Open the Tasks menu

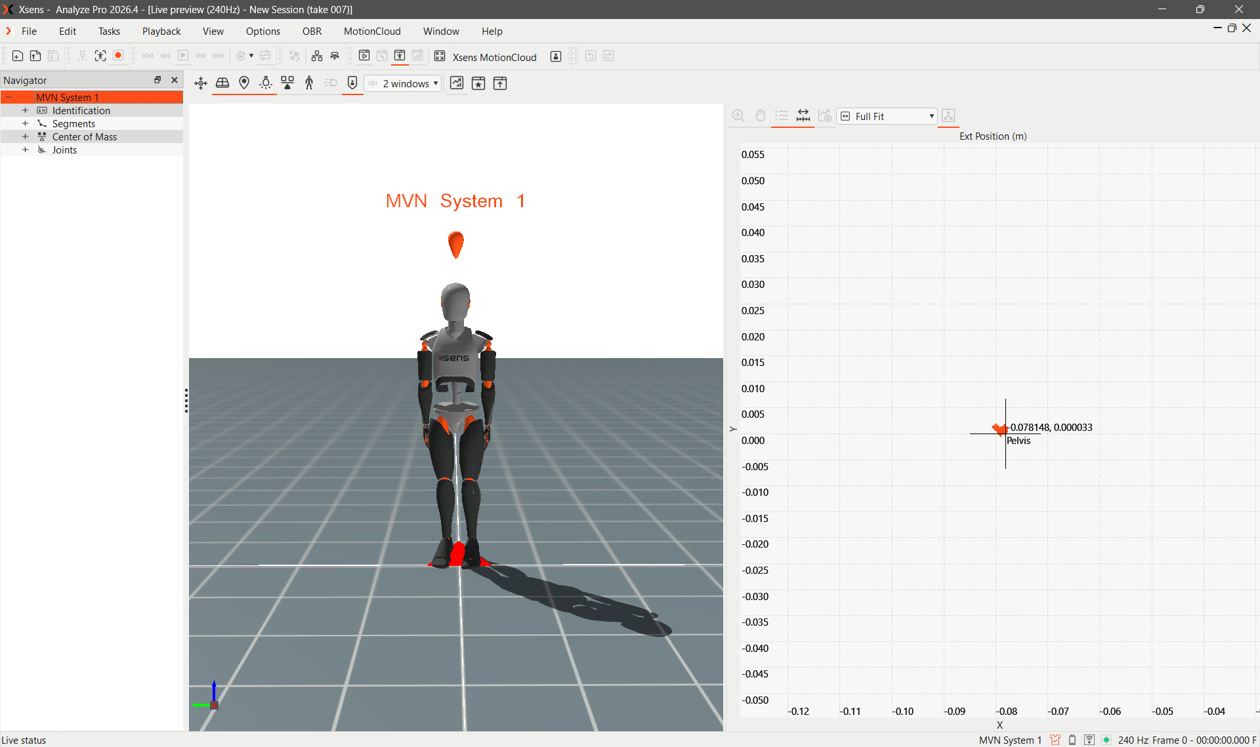coord(109,31)
